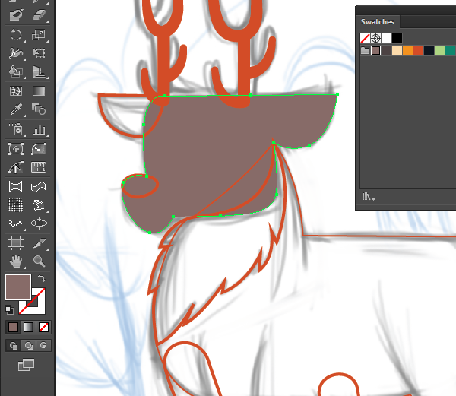Pick the dark brown swatch
This screenshot has height=396, width=456.
click(x=387, y=51)
